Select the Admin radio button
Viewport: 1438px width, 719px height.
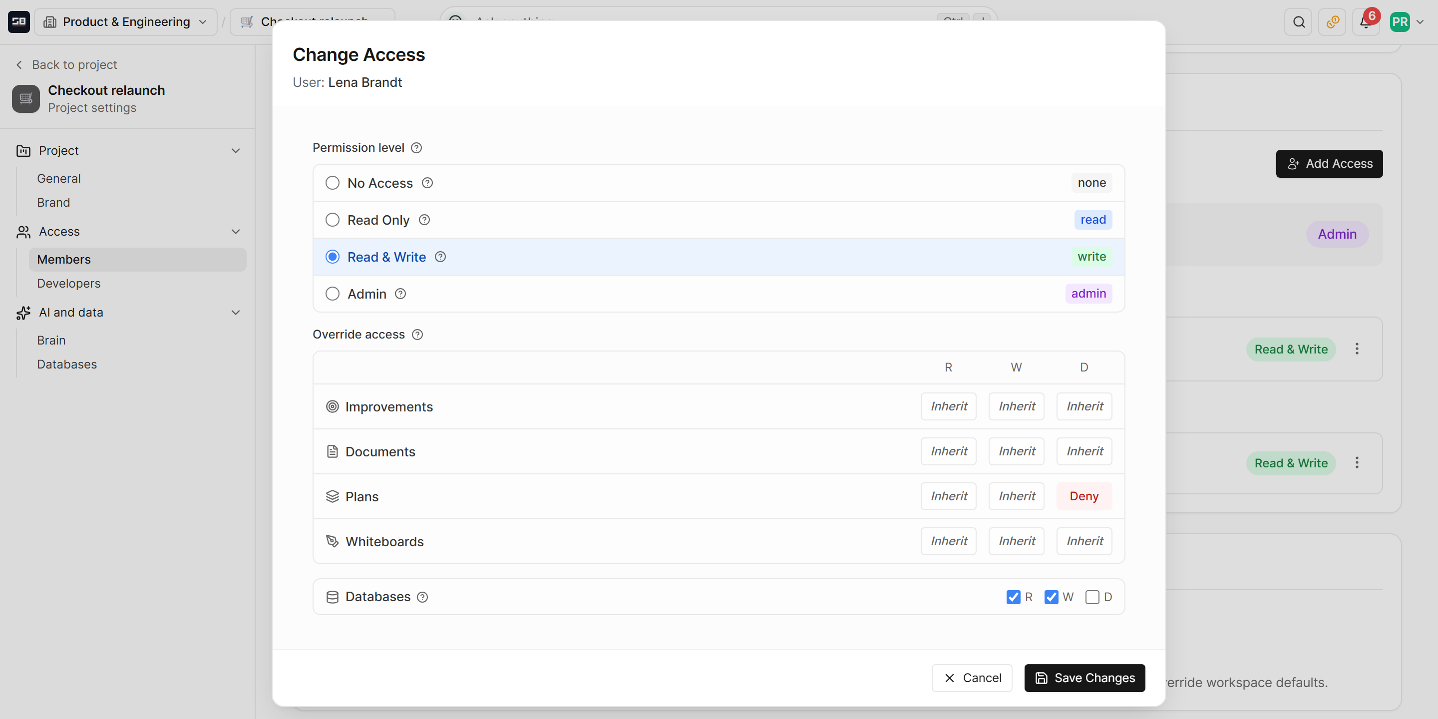click(x=332, y=294)
